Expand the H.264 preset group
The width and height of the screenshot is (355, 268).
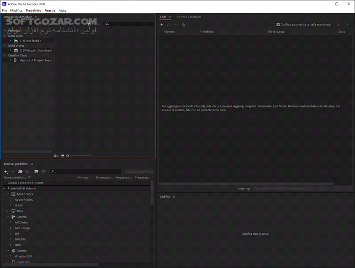[x=11, y=205]
